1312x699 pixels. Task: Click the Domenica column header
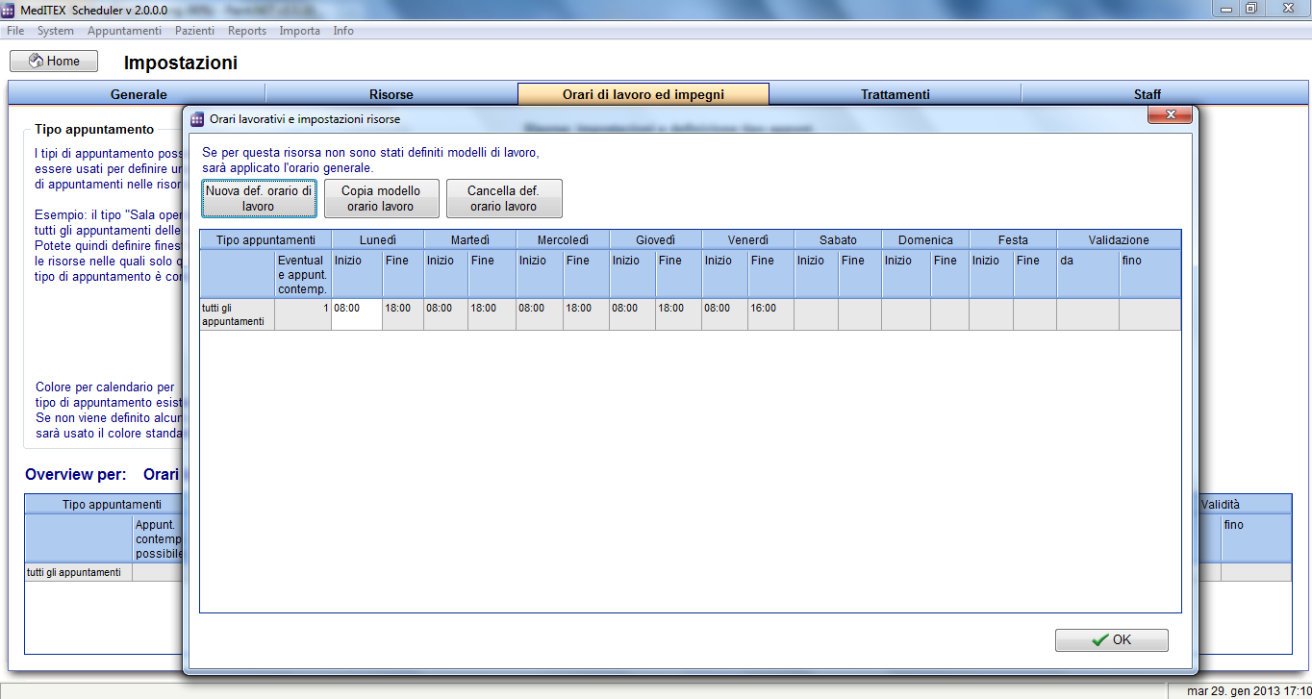click(x=925, y=239)
